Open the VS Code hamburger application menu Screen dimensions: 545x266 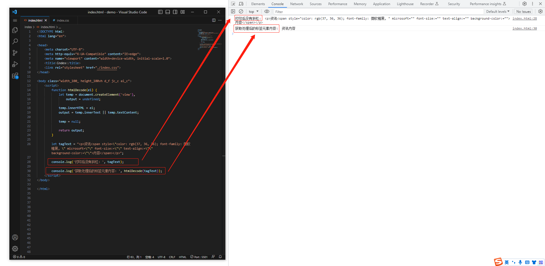tap(15, 20)
